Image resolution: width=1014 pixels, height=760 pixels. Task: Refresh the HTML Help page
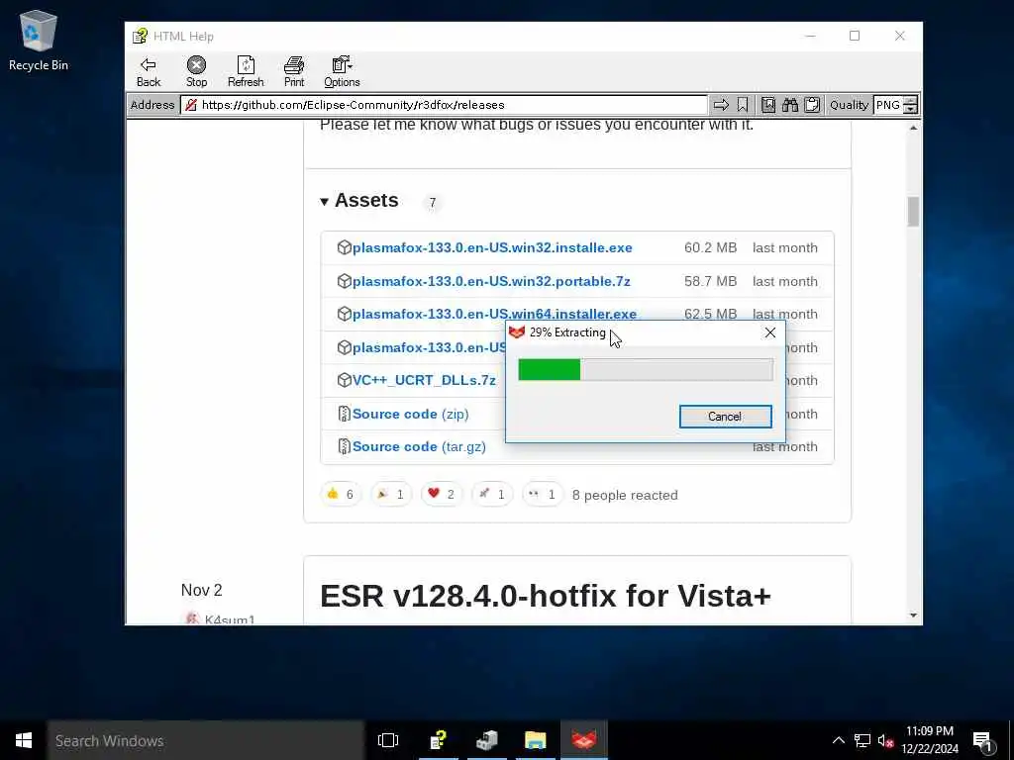tap(246, 71)
